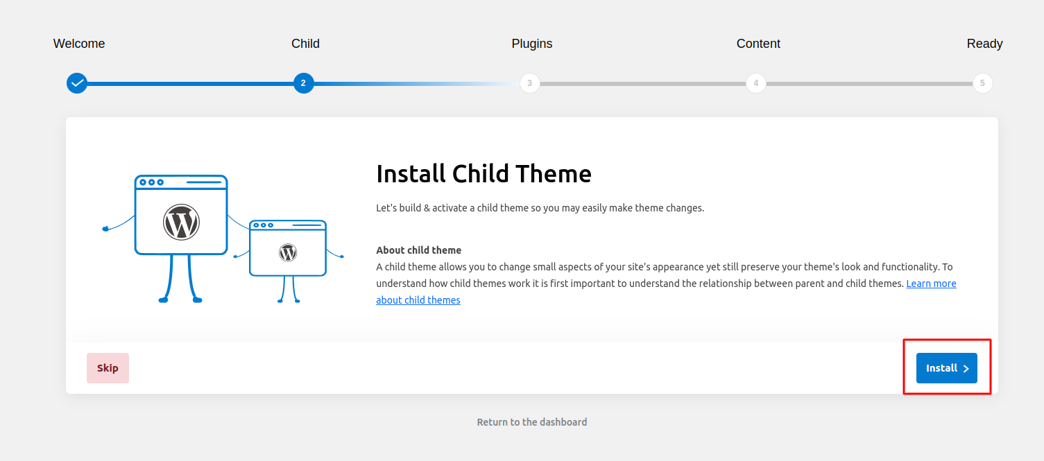Go to the Welcome step label

pos(79,44)
